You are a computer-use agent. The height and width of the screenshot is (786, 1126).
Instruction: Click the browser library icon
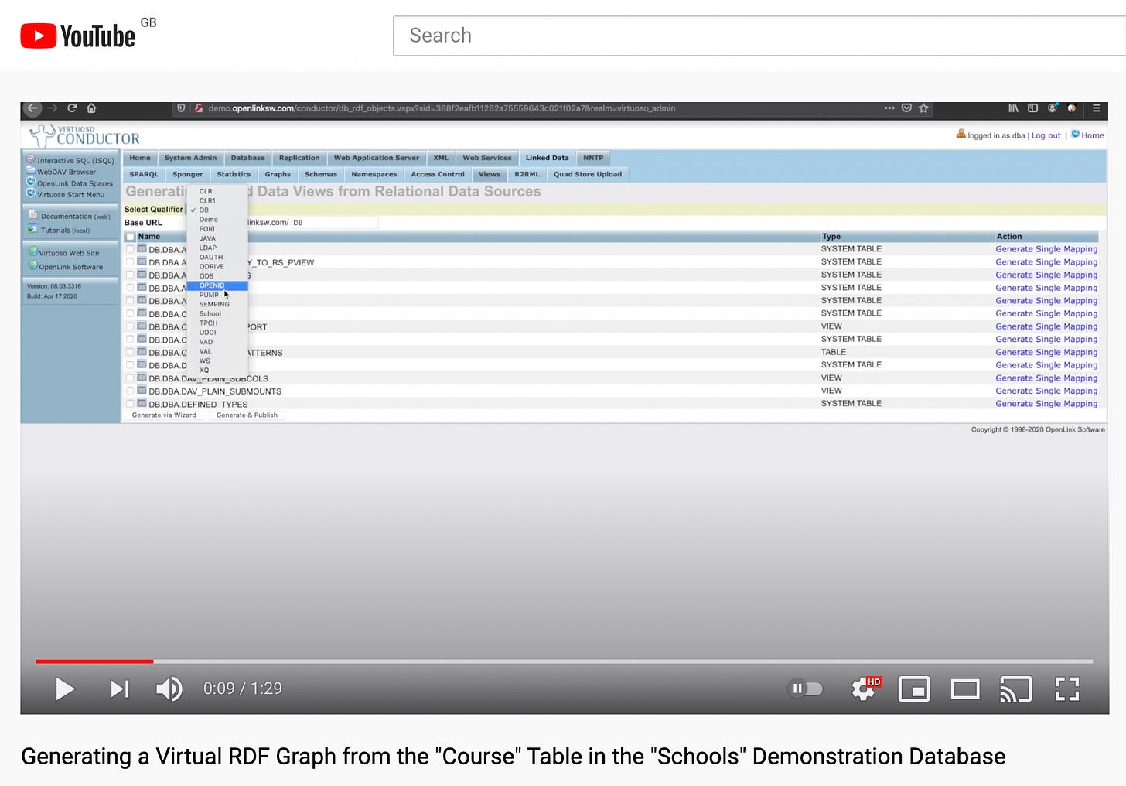pyautogui.click(x=1013, y=108)
